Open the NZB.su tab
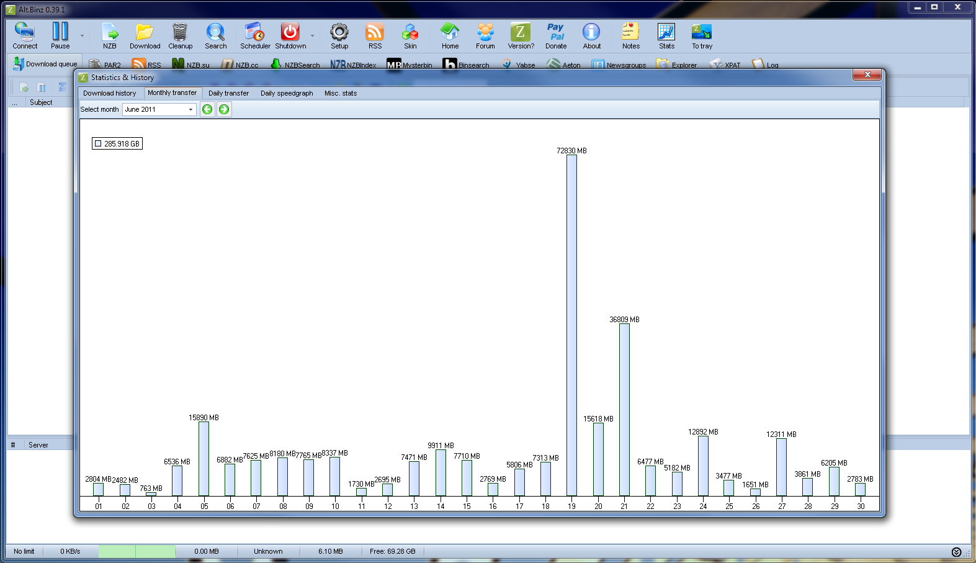The width and height of the screenshot is (976, 563). point(191,65)
